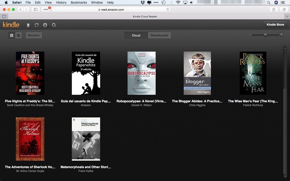Click the Kindle library book icon
Viewport: 290px width, 181px height.
click(x=28, y=25)
